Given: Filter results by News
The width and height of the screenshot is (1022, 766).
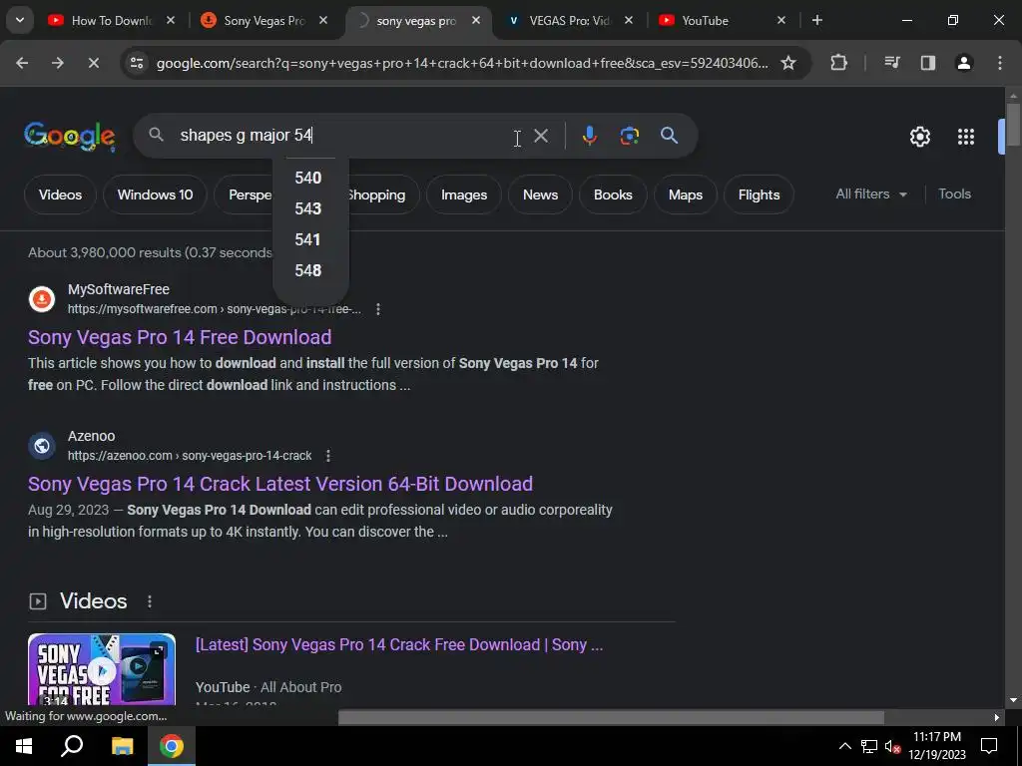Looking at the screenshot, I should (x=540, y=194).
